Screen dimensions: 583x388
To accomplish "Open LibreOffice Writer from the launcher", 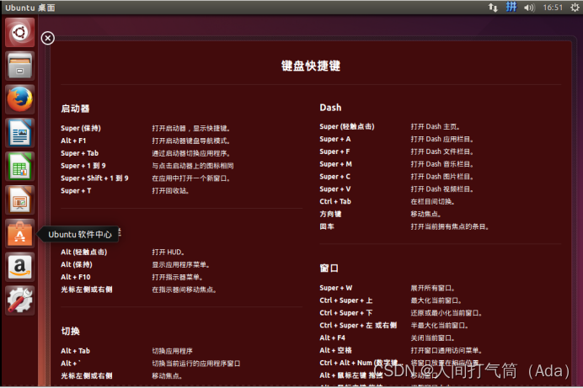I will (19, 133).
